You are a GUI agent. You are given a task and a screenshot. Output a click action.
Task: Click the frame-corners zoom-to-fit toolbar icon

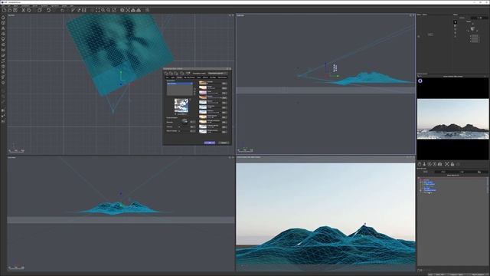(97, 10)
